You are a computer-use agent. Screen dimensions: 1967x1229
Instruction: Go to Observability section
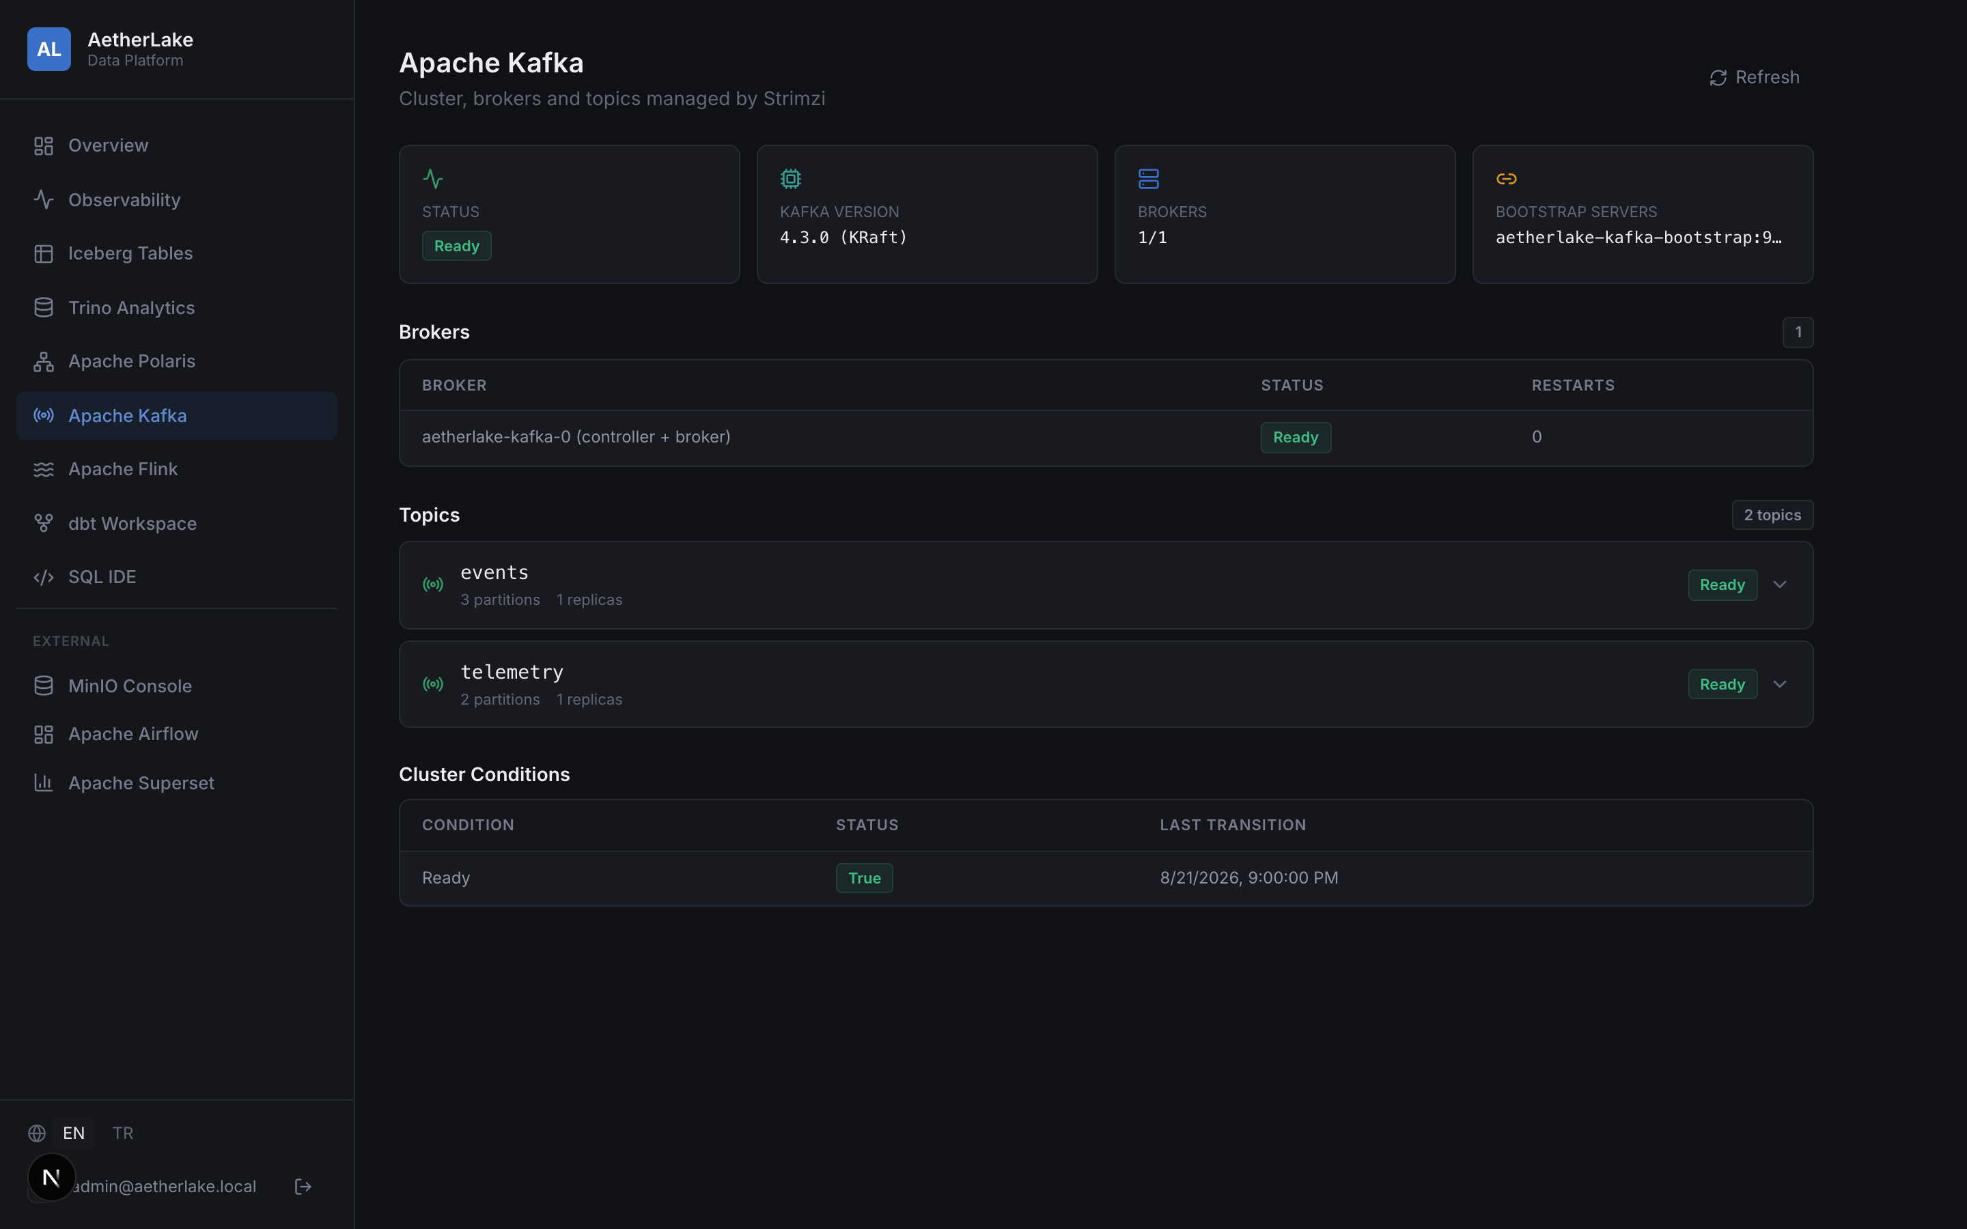176,200
